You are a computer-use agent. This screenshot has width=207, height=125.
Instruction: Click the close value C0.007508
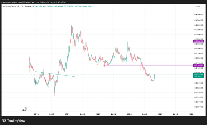(69, 6)
